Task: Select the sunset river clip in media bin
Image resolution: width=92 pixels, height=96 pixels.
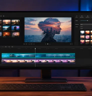Action: pyautogui.click(x=7, y=22)
